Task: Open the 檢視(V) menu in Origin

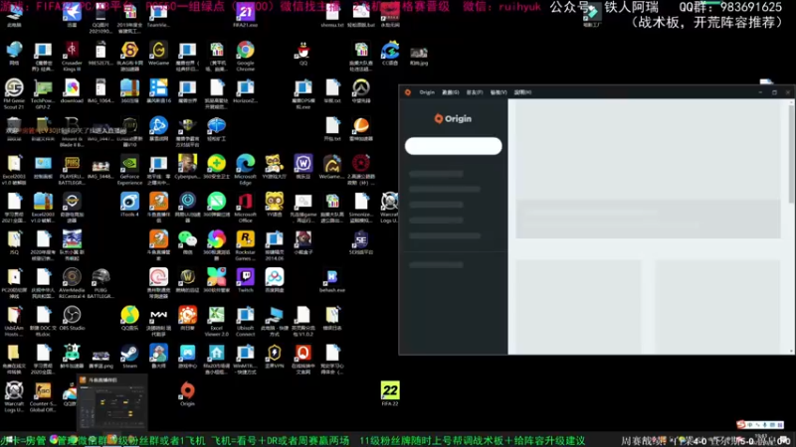Action: [498, 92]
